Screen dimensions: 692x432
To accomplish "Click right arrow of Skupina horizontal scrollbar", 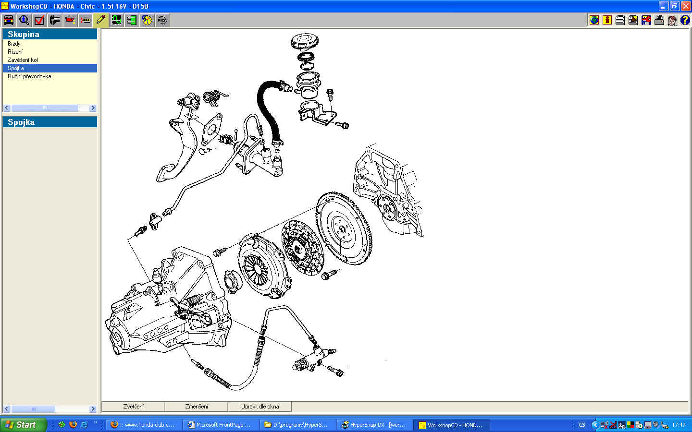I will (x=93, y=108).
